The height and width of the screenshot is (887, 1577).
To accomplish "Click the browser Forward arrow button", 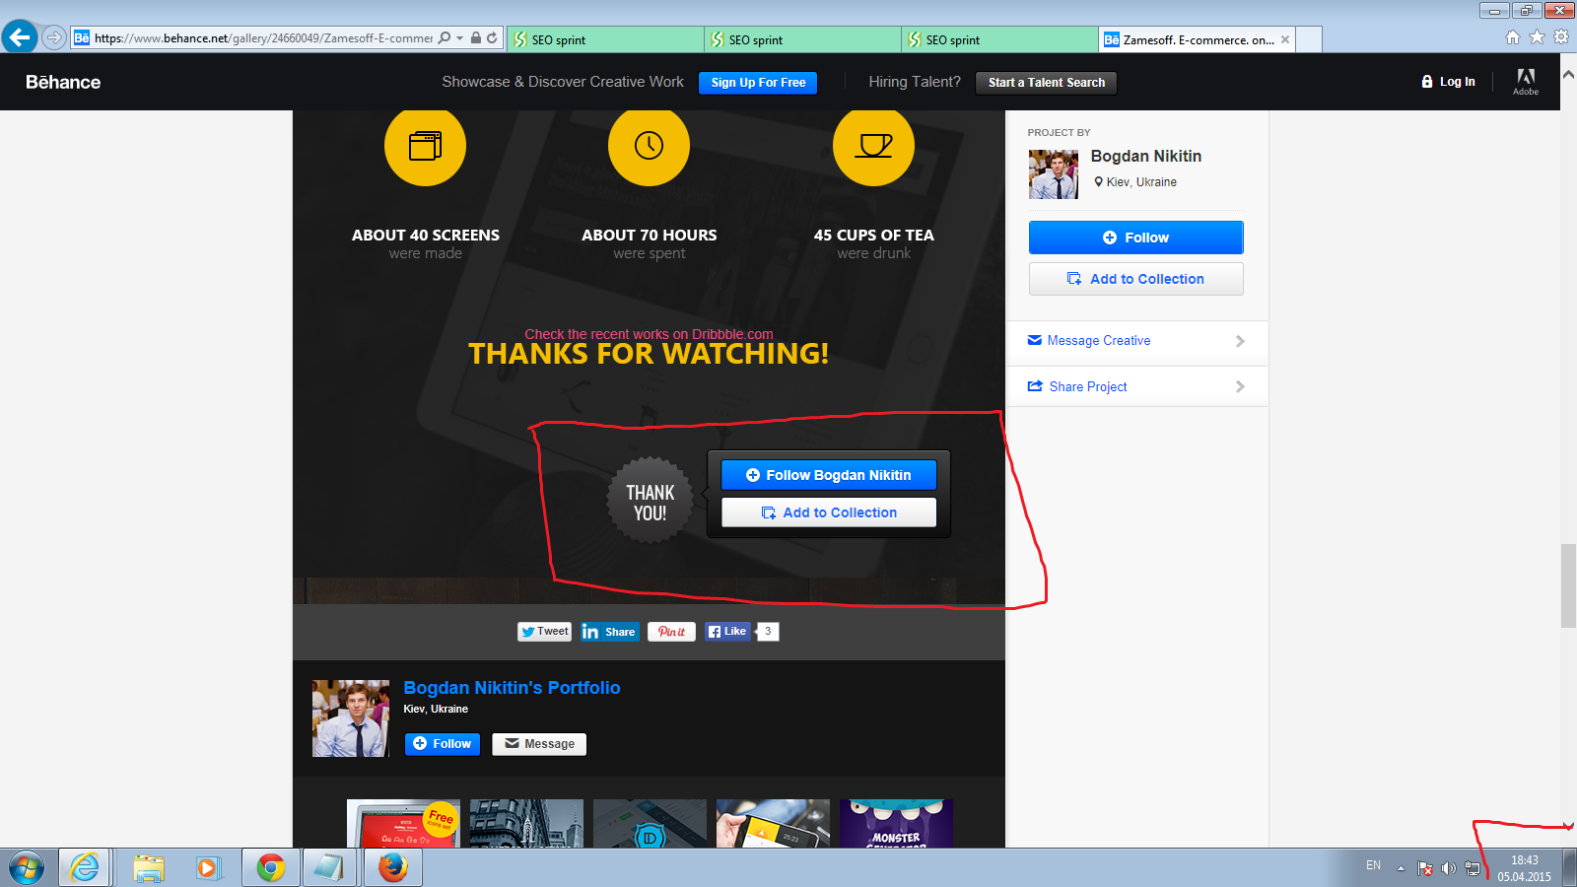I will pos(54,37).
